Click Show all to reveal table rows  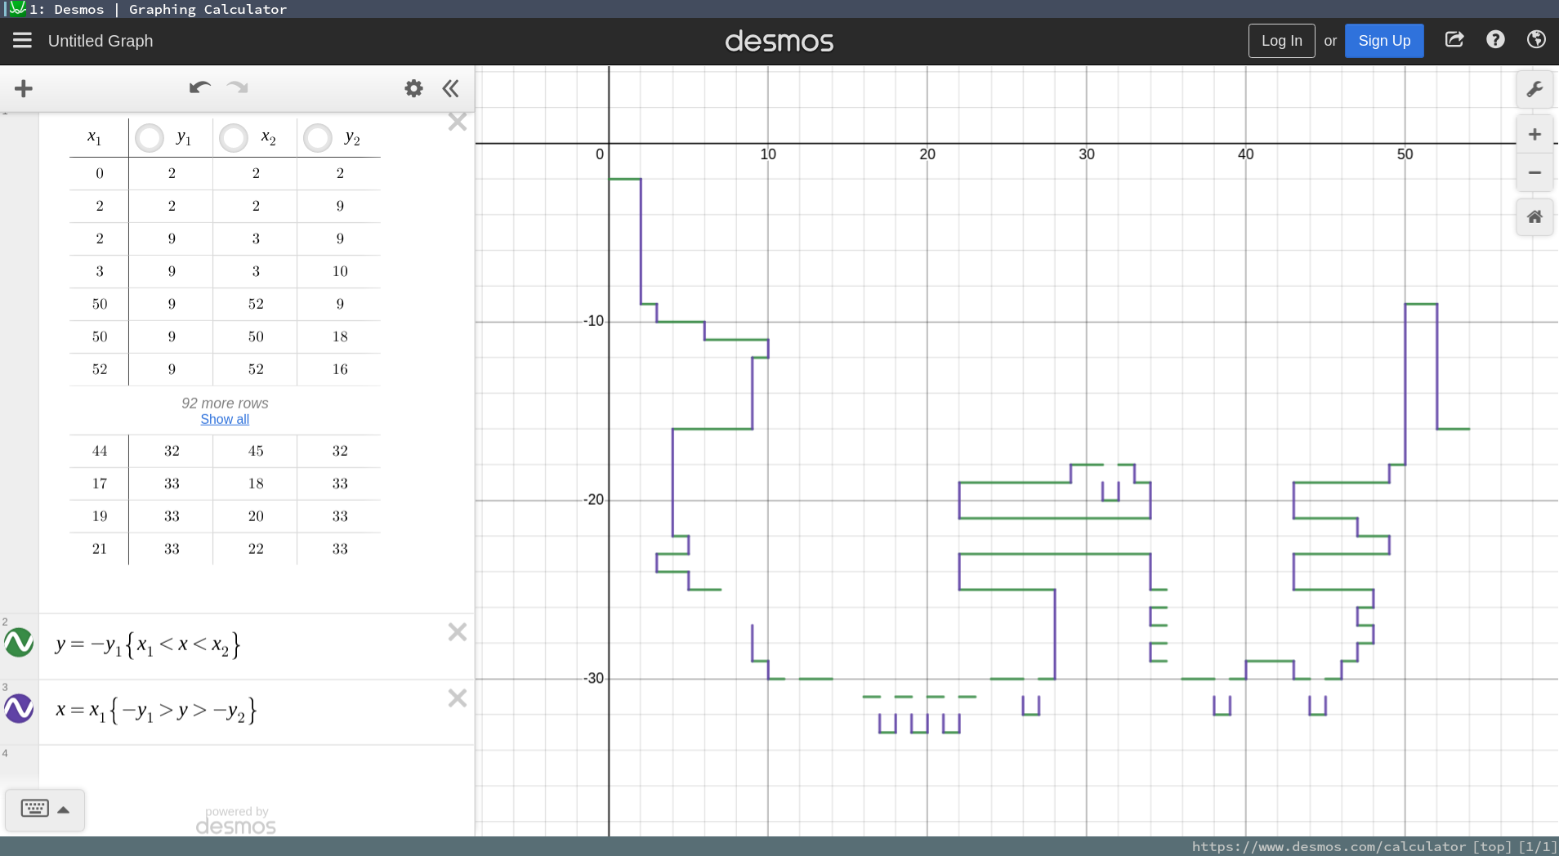225,419
